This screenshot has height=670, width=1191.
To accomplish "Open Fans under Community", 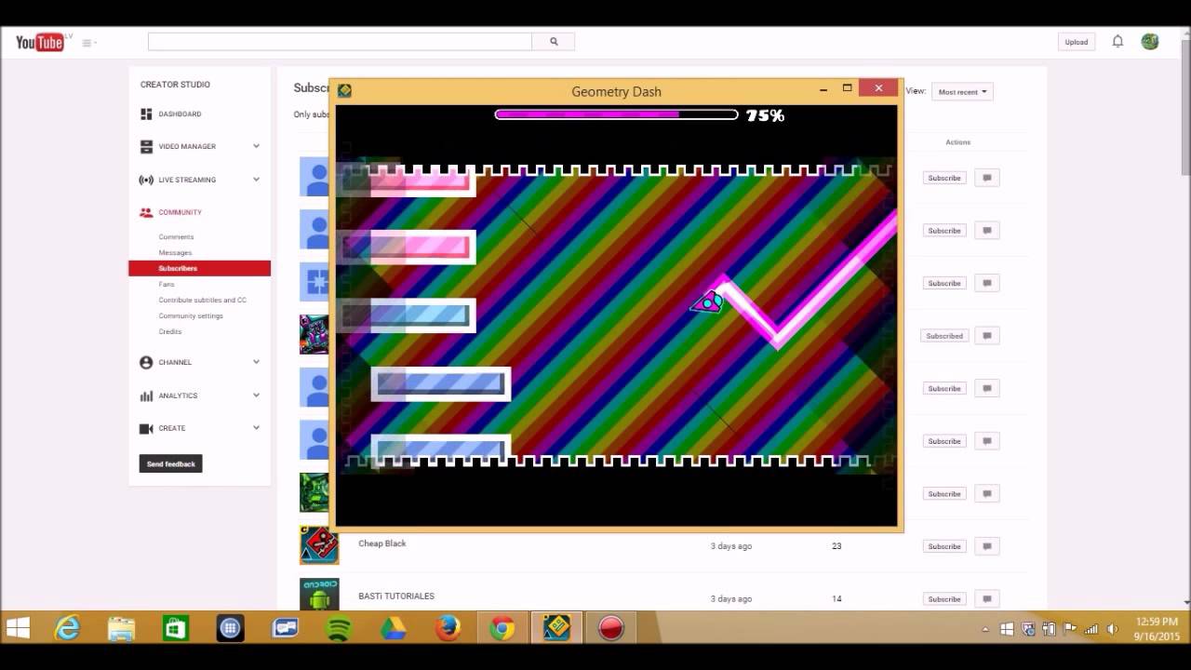I will pyautogui.click(x=167, y=284).
